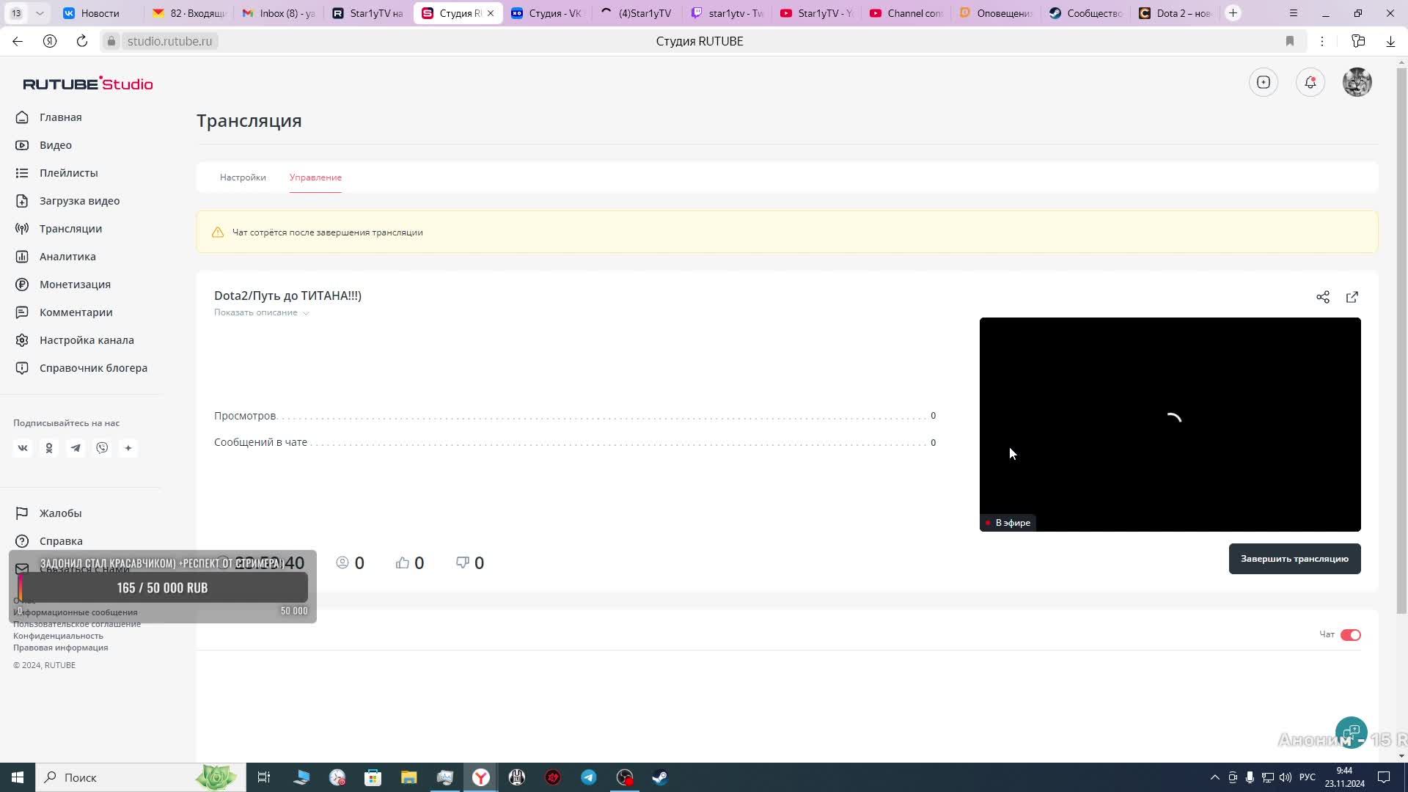Screen dimensions: 1408x792
Task: Click the add video plus icon in header
Action: [x=1264, y=82]
